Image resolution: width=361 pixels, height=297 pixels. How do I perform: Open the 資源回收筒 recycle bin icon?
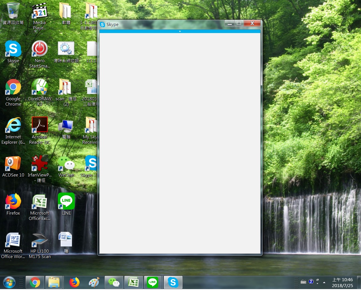pyautogui.click(x=13, y=14)
